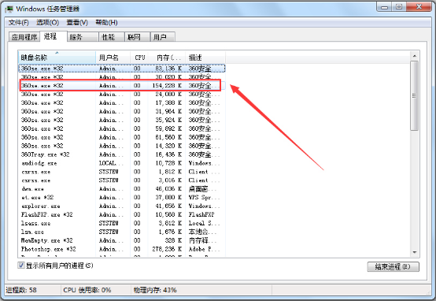436x301 pixels.
Task: Select the csrss.exe row using 1,812 K
Action: click(122, 172)
